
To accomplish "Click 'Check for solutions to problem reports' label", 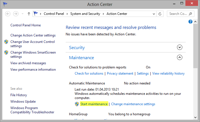I will coord(98,67).
